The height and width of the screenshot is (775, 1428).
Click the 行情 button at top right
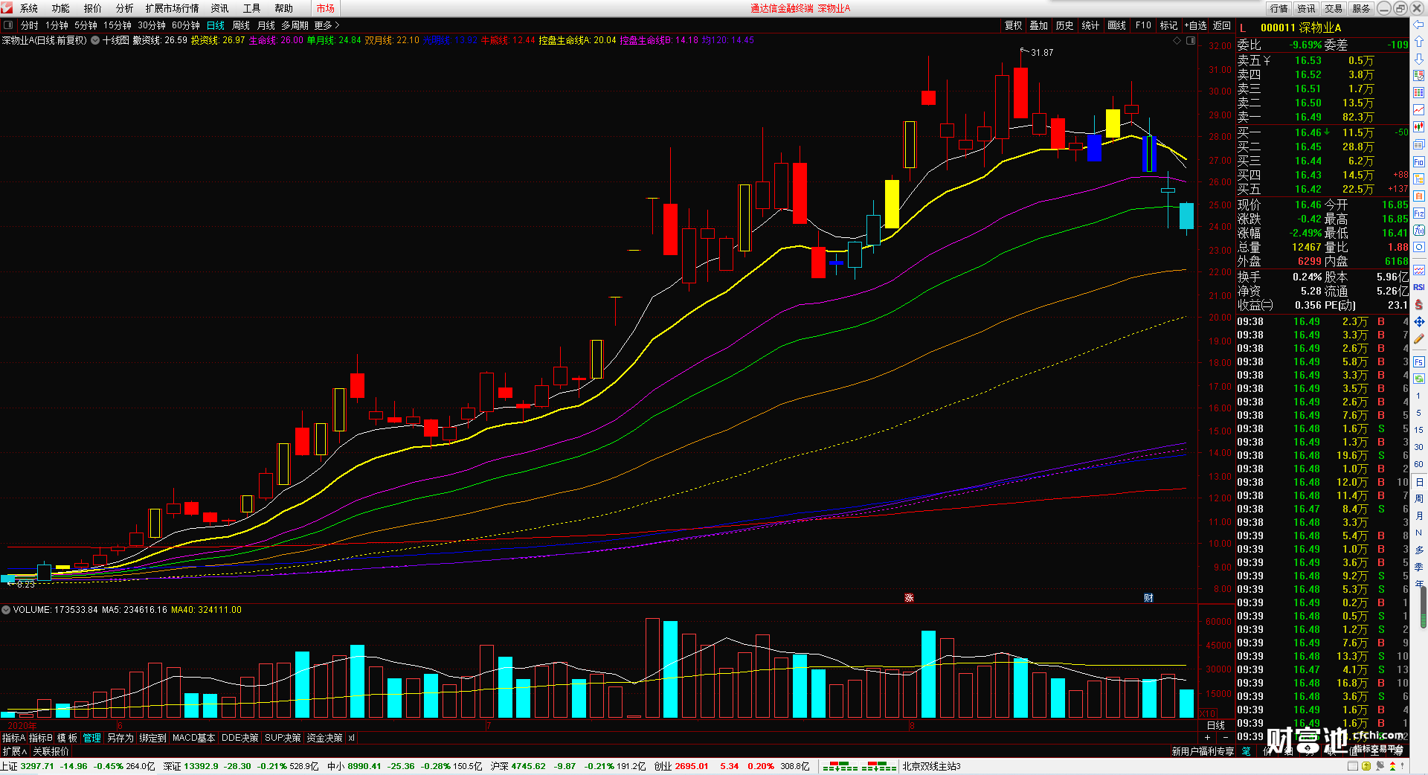tap(1279, 8)
